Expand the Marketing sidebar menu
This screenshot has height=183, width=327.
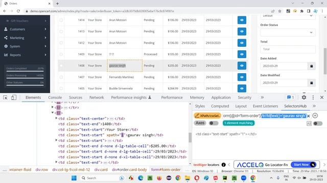click(25, 38)
